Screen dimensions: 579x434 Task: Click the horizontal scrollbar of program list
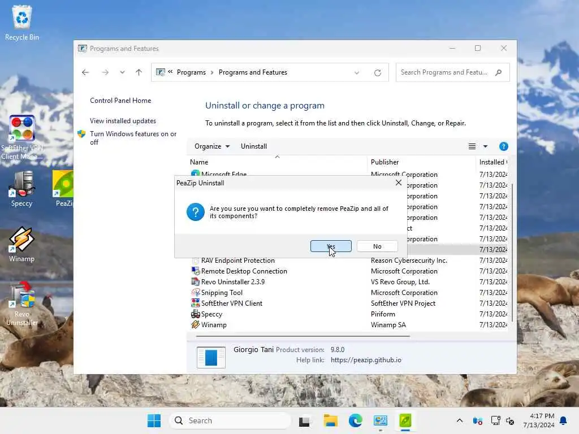pos(303,336)
